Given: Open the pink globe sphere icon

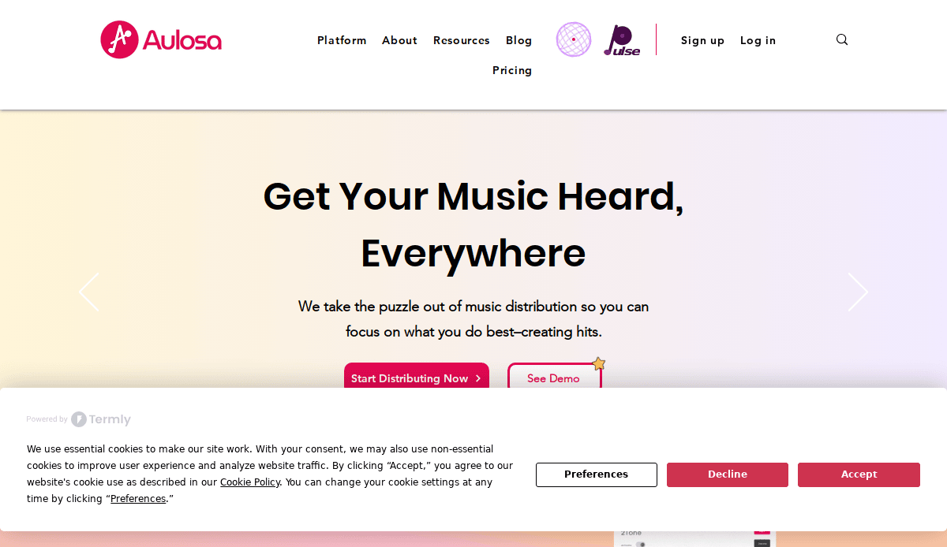Looking at the screenshot, I should point(574,39).
